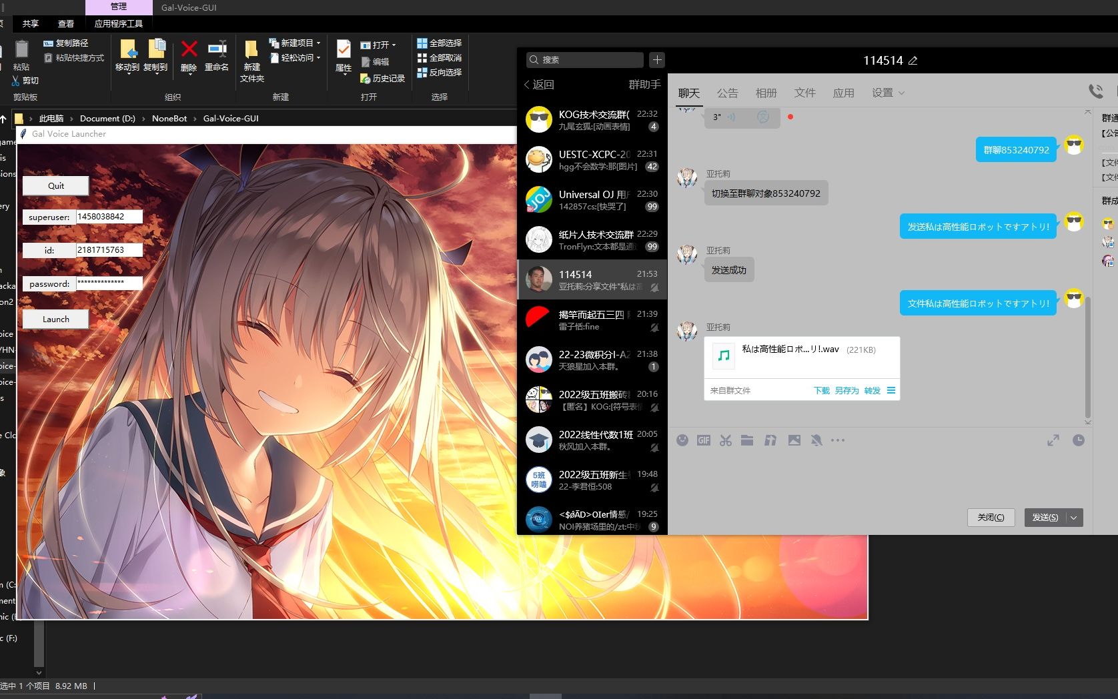Take a screenshot using the scissors icon
The height and width of the screenshot is (699, 1118).
[725, 440]
